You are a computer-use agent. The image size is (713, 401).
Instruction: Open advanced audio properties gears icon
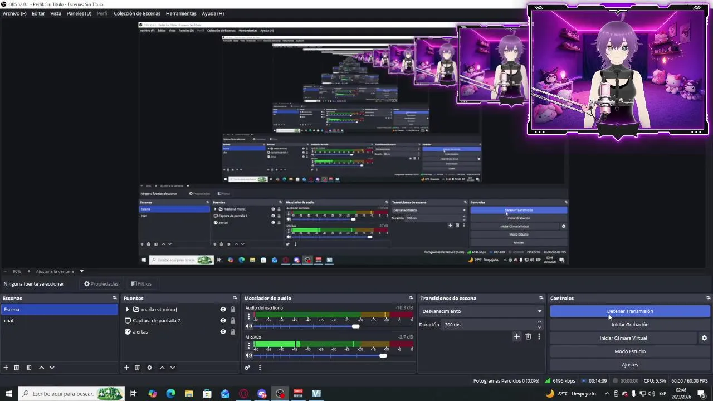coord(247,368)
